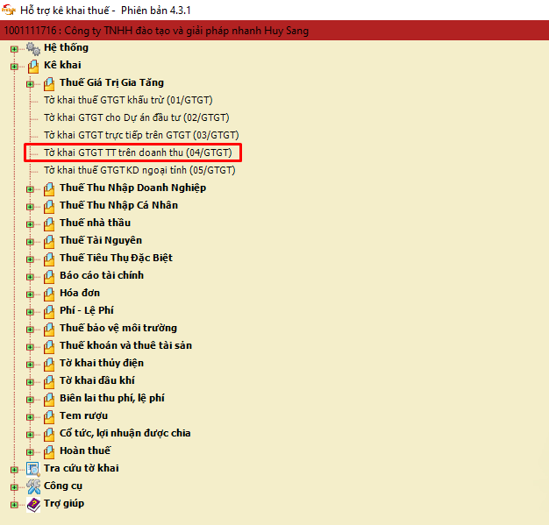Open Tờ khai thuế GTGT KD ngoại tỉnh (05/GTGT)
Image resolution: width=549 pixels, height=525 pixels.
pos(139,170)
